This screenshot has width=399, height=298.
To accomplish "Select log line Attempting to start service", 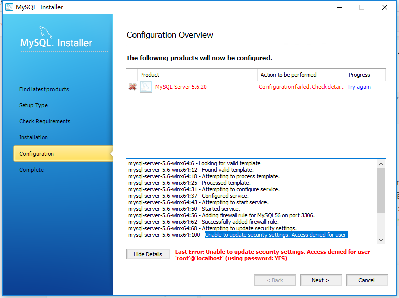I will (198, 202).
